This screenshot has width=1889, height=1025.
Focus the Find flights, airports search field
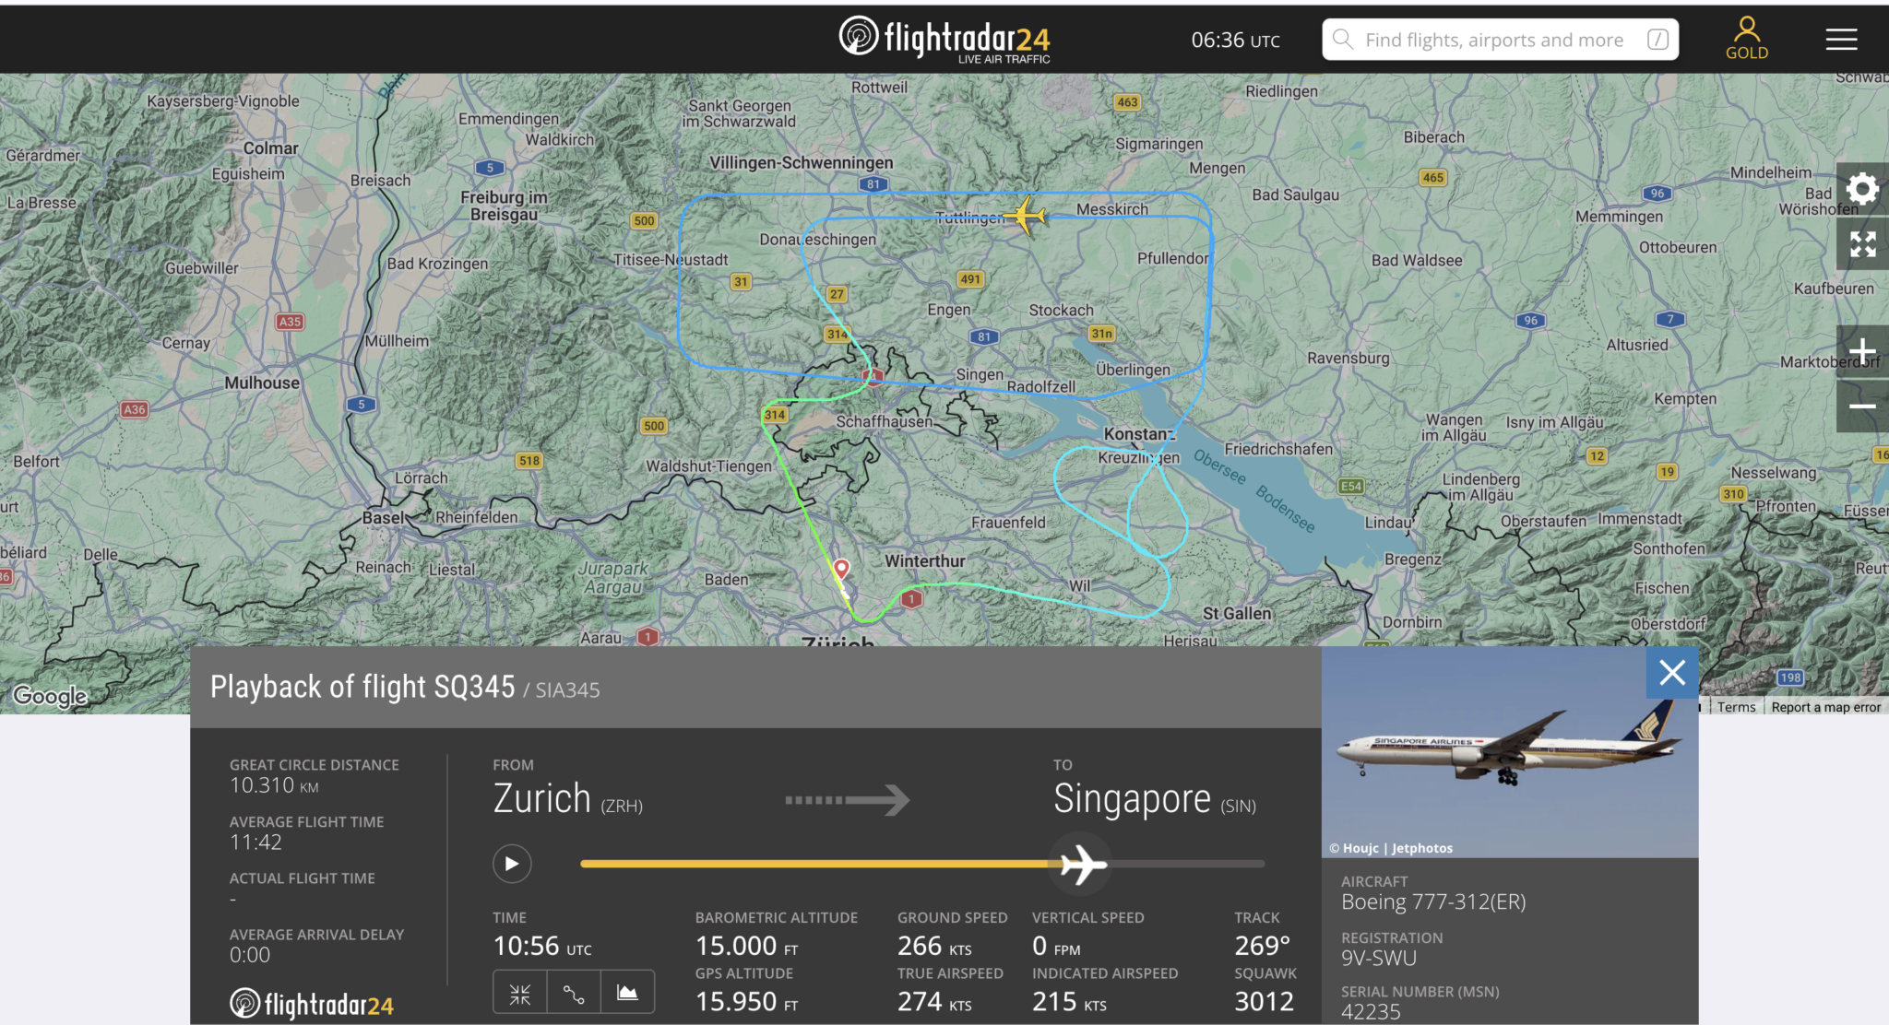point(1500,40)
